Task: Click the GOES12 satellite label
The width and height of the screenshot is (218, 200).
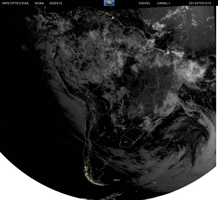Action: 56,3
